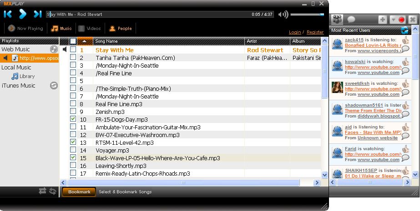The width and height of the screenshot is (420, 211).
Task: Comment on aid's activity
Action: click(x=405, y=136)
